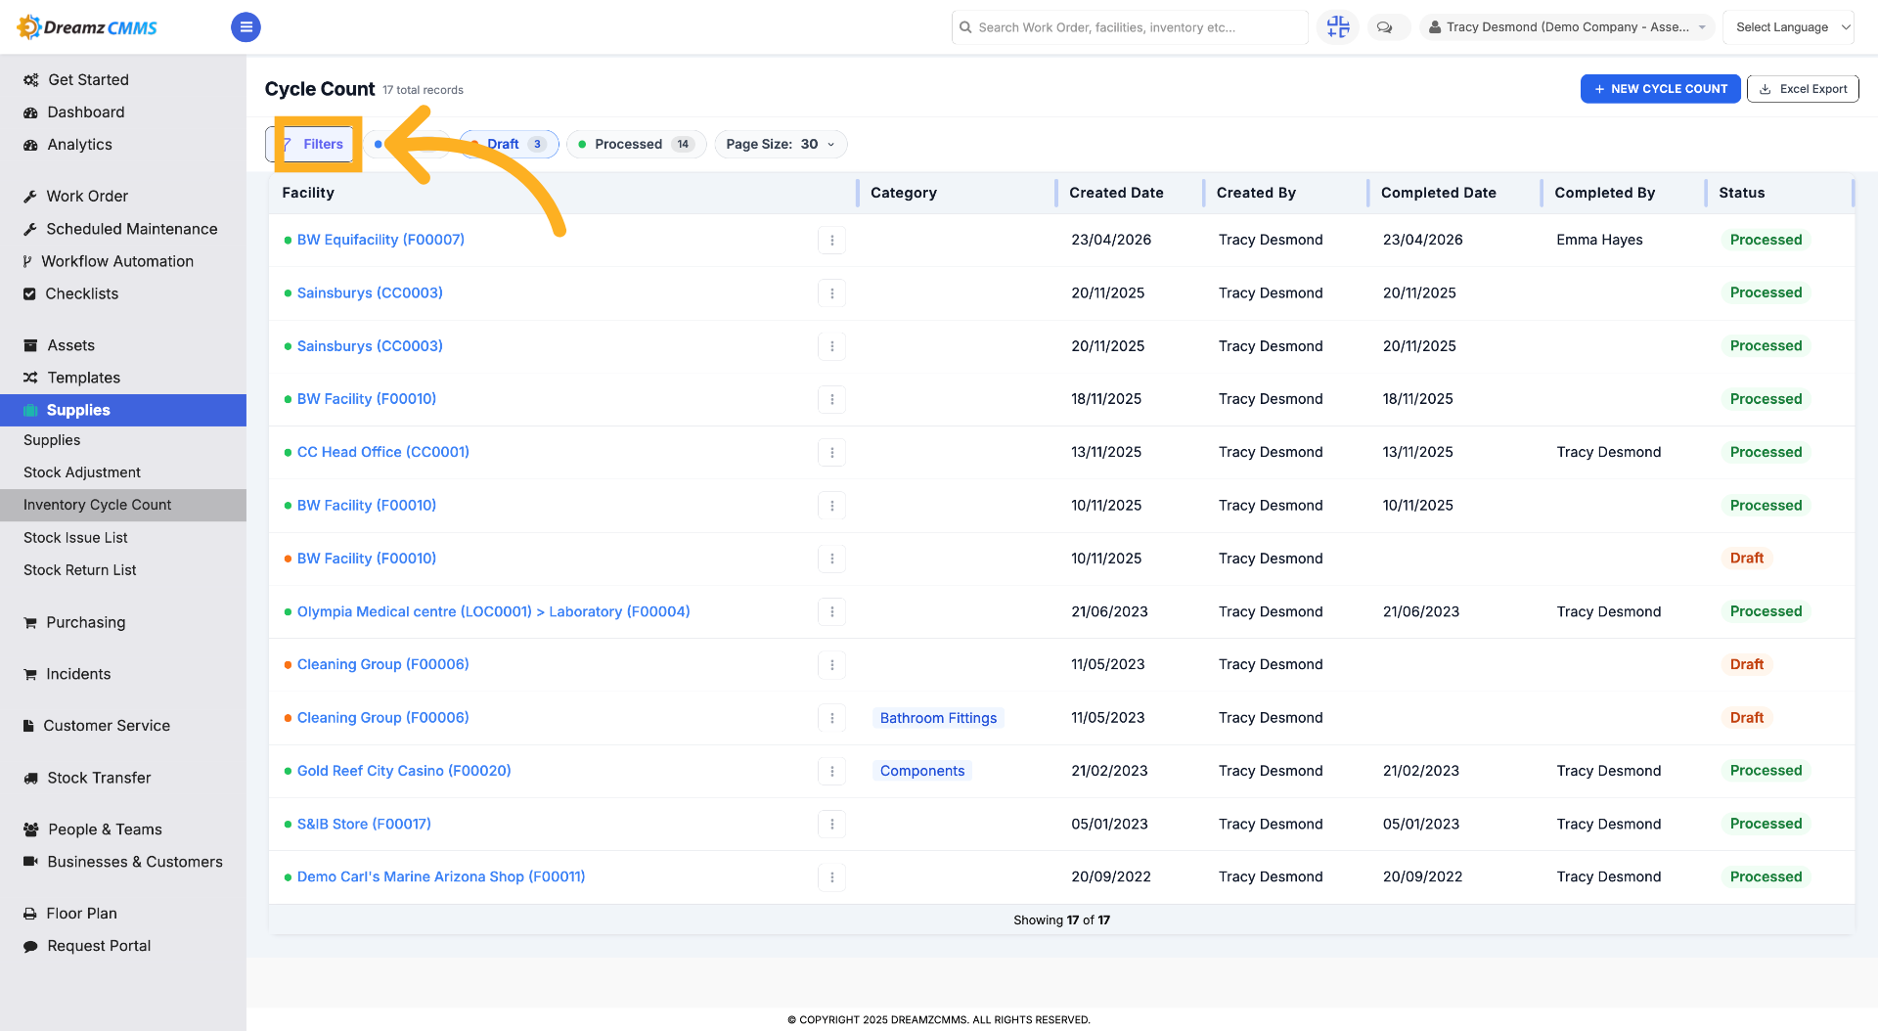Viewport: 1878px width, 1031px height.
Task: Open Olympia Medical centre Laboratory link
Action: pyautogui.click(x=493, y=612)
